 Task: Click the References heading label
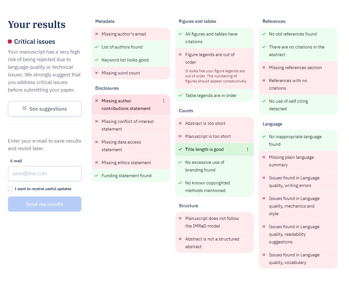pyautogui.click(x=274, y=21)
